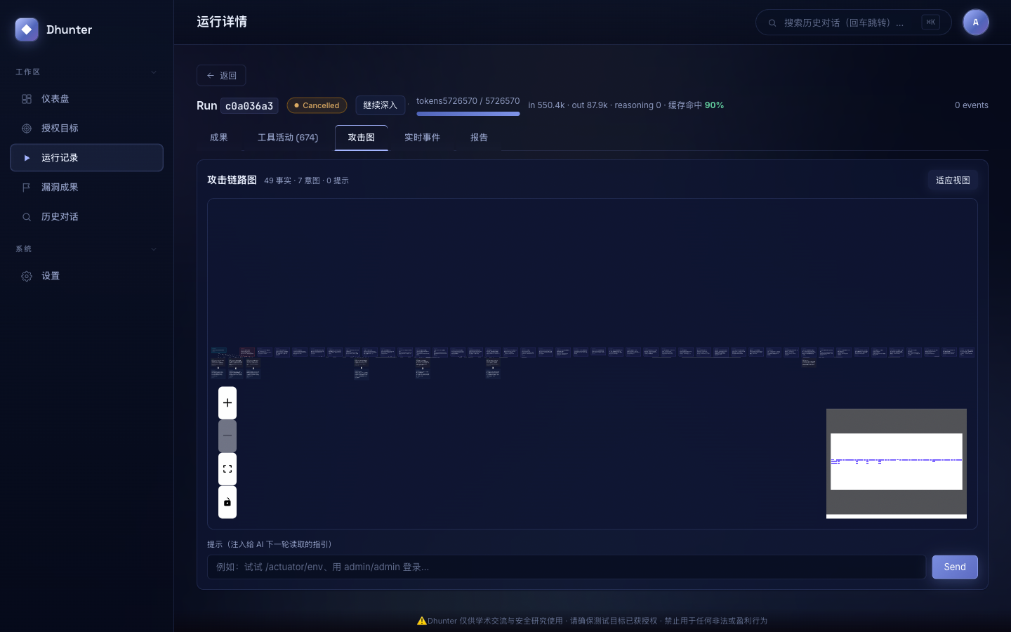Viewport: 1011px width, 632px height.
Task: Click the in 550.4k · out 87.9k text
Action: click(x=568, y=105)
